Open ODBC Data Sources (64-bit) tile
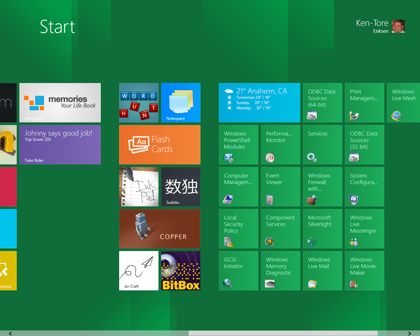420x336 pixels. click(x=322, y=103)
